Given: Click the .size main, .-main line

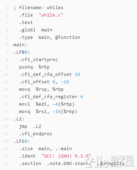Looking at the screenshot, I should coord(45,149).
